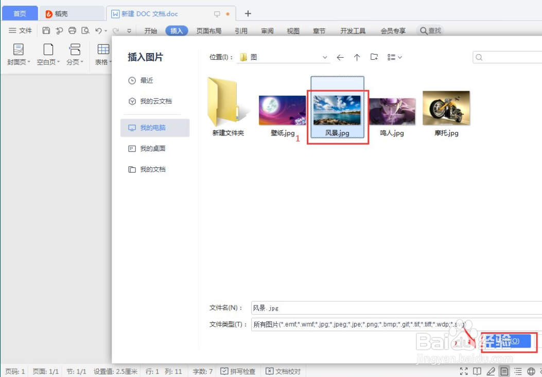Select the 摩托.jpg thumbnail
The width and height of the screenshot is (542, 377).
coord(446,108)
